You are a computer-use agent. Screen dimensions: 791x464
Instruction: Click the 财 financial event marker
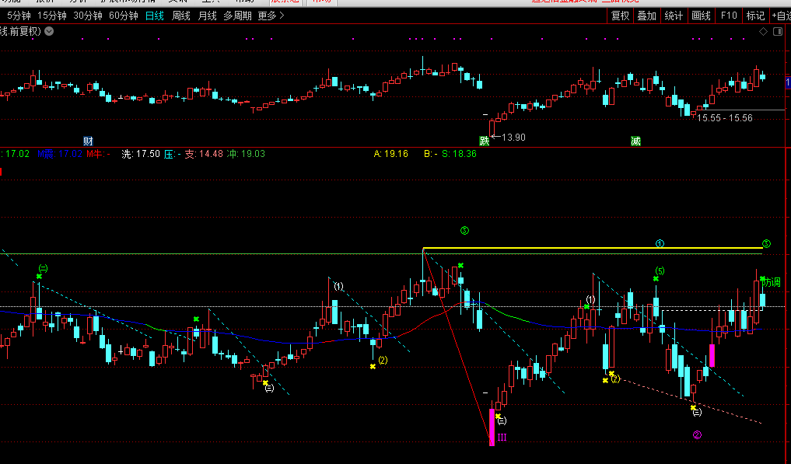(x=88, y=141)
